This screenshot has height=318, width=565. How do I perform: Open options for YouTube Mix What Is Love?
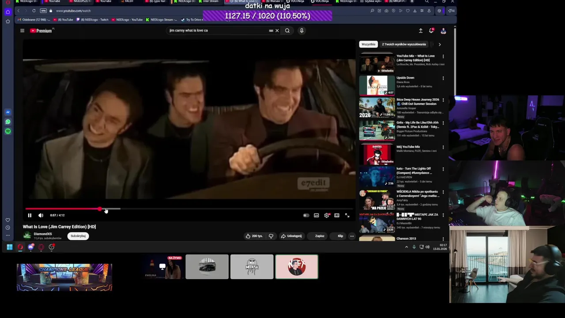tap(443, 57)
